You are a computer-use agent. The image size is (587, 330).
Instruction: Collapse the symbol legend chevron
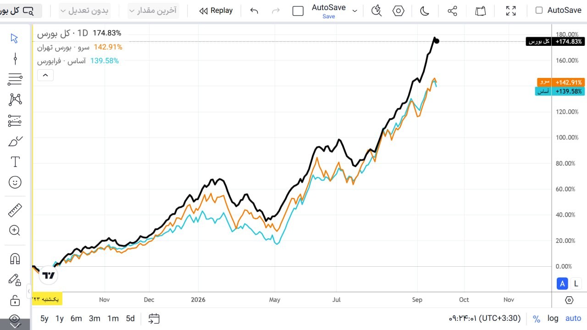coord(45,75)
